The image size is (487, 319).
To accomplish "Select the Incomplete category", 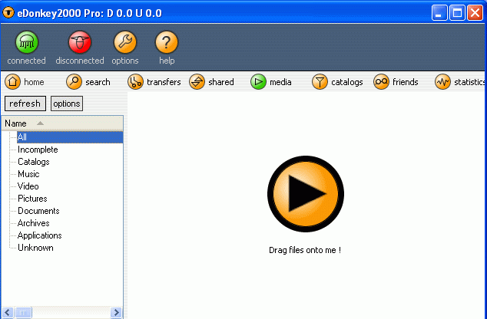I will (38, 150).
